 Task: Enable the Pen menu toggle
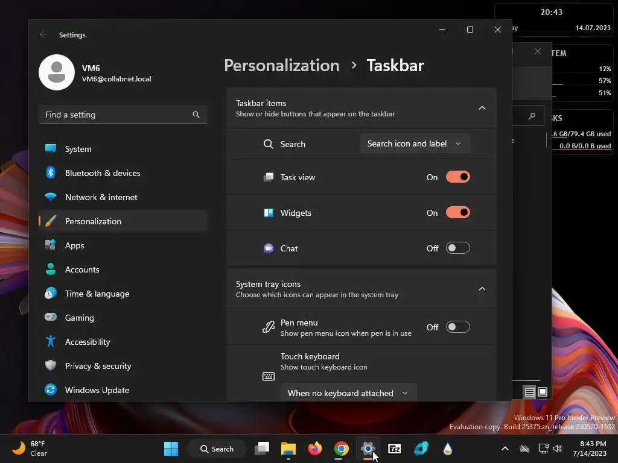457,327
